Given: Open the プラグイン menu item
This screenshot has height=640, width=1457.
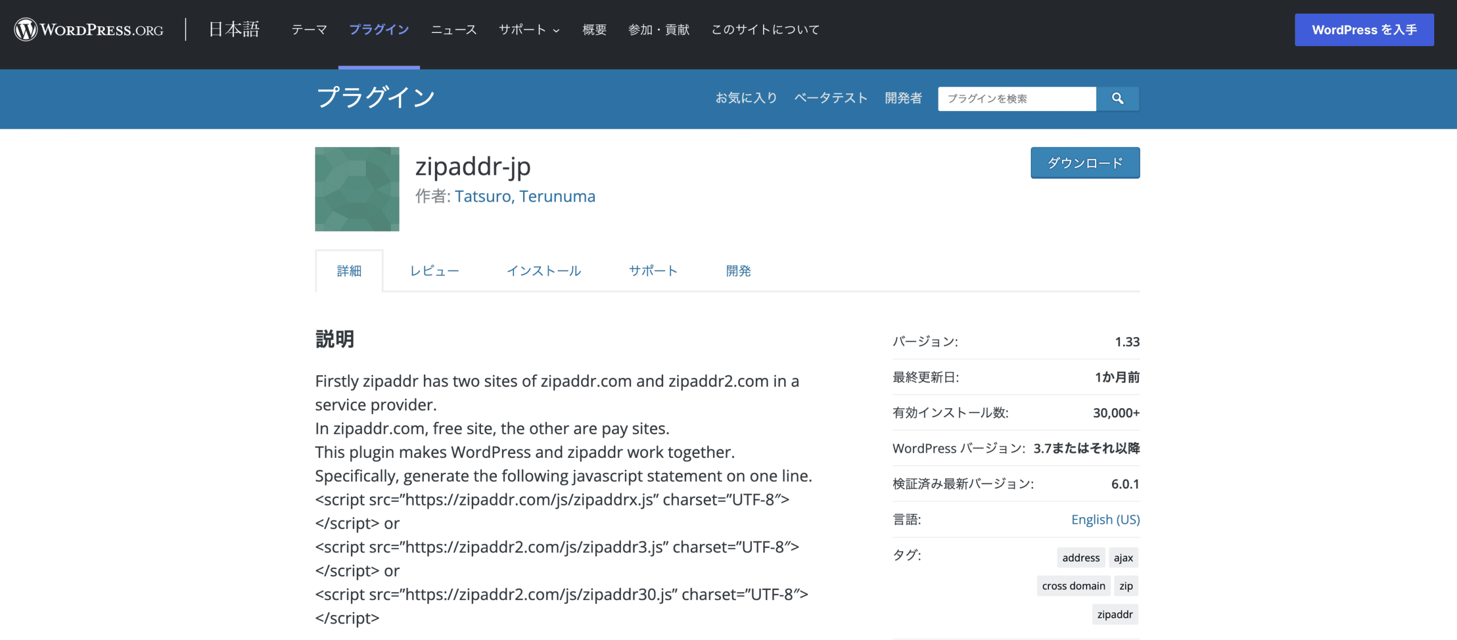Looking at the screenshot, I should [378, 30].
